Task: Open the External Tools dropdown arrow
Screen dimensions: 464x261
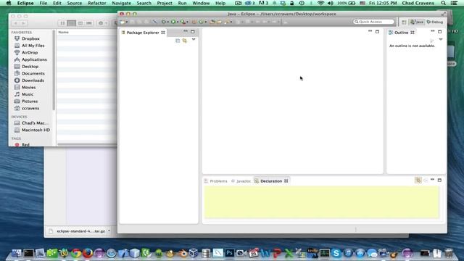Action: pos(187,22)
